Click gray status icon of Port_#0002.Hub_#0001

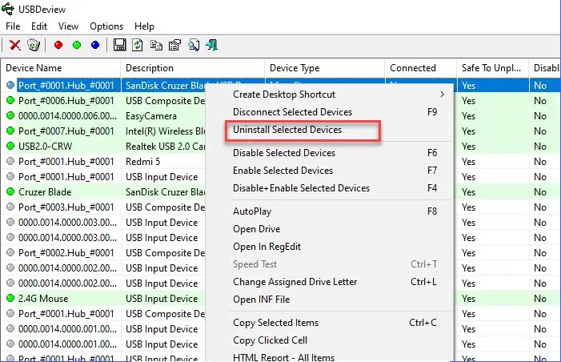10,252
